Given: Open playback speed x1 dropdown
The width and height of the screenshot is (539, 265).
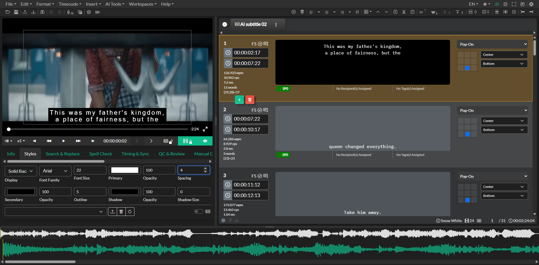Looking at the screenshot, I should click(21, 141).
